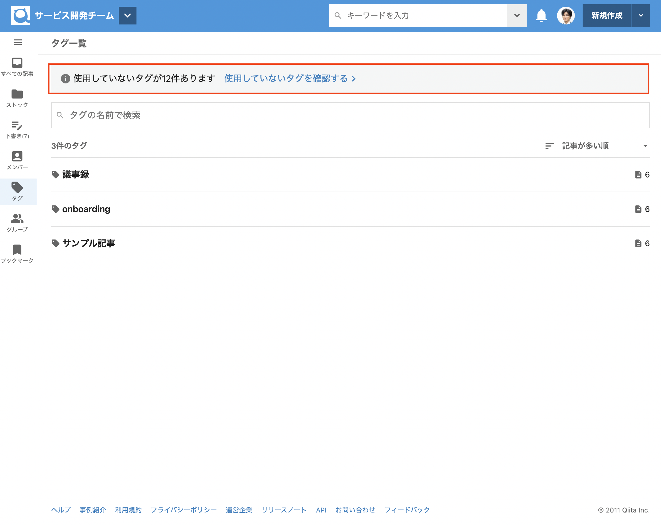Open the dropdown arrow next to 新規作成
The height and width of the screenshot is (525, 661).
(x=640, y=15)
